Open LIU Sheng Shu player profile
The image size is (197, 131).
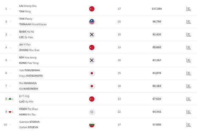pos(28,6)
